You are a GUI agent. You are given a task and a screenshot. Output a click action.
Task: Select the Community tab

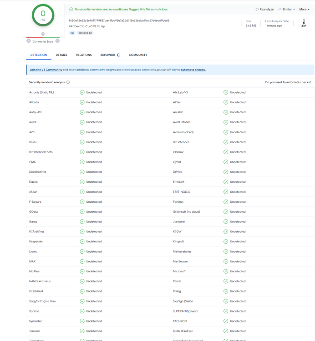click(x=138, y=55)
